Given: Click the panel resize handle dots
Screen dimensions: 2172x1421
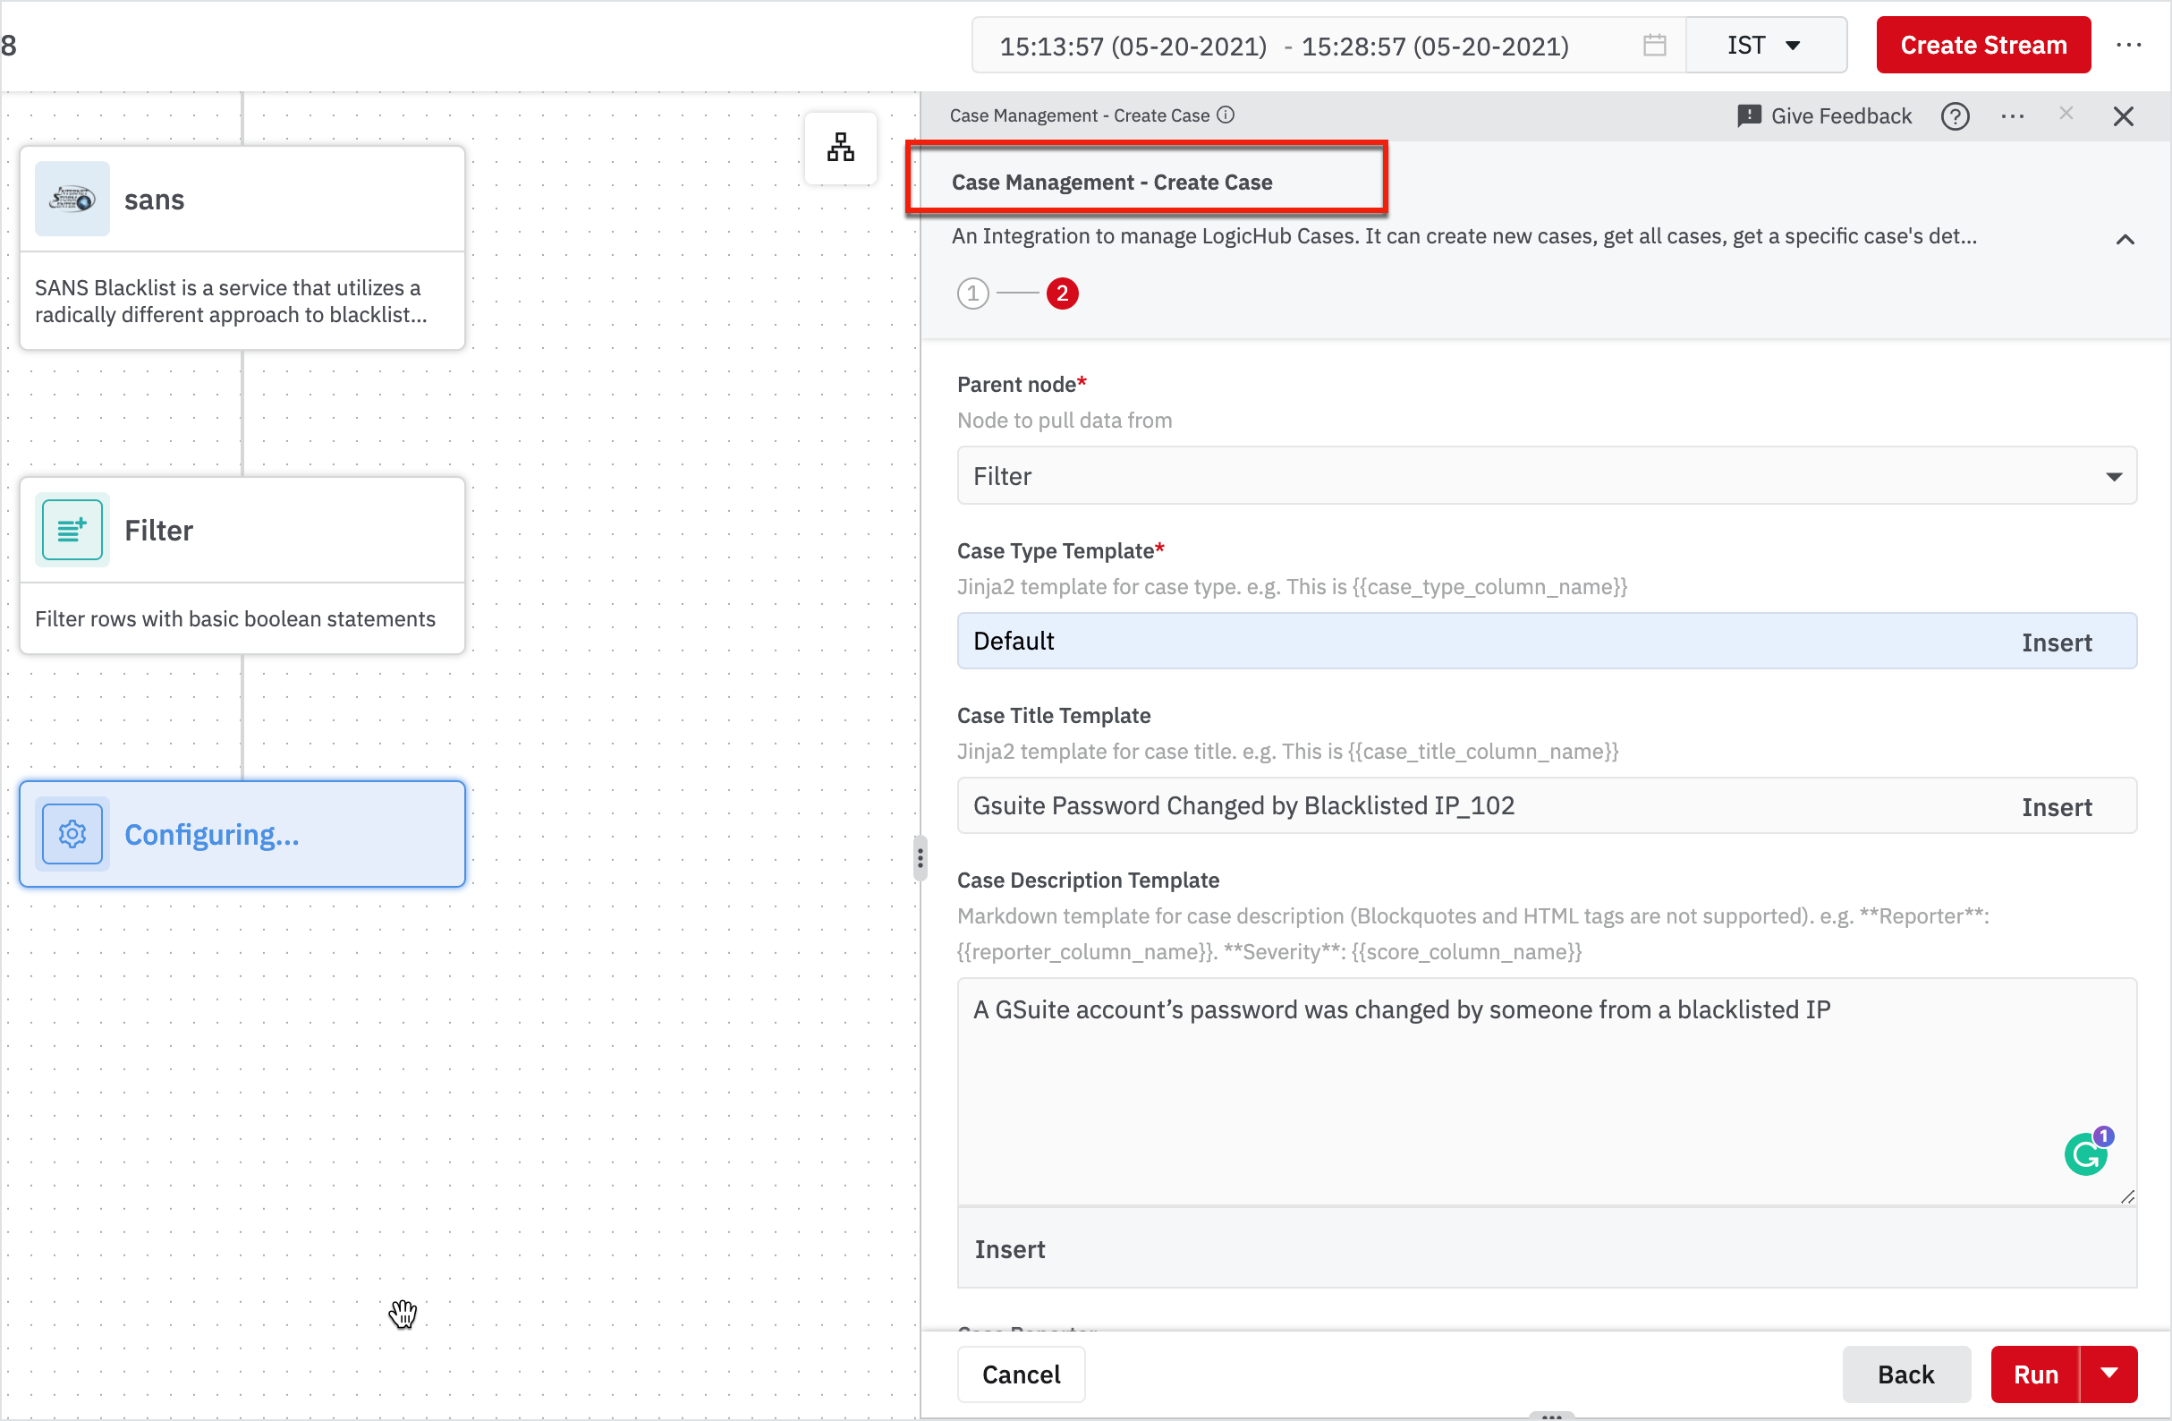Looking at the screenshot, I should pyautogui.click(x=920, y=858).
